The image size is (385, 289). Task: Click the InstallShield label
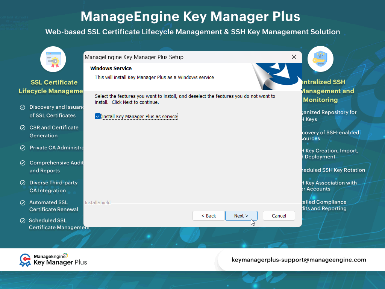[x=97, y=202]
